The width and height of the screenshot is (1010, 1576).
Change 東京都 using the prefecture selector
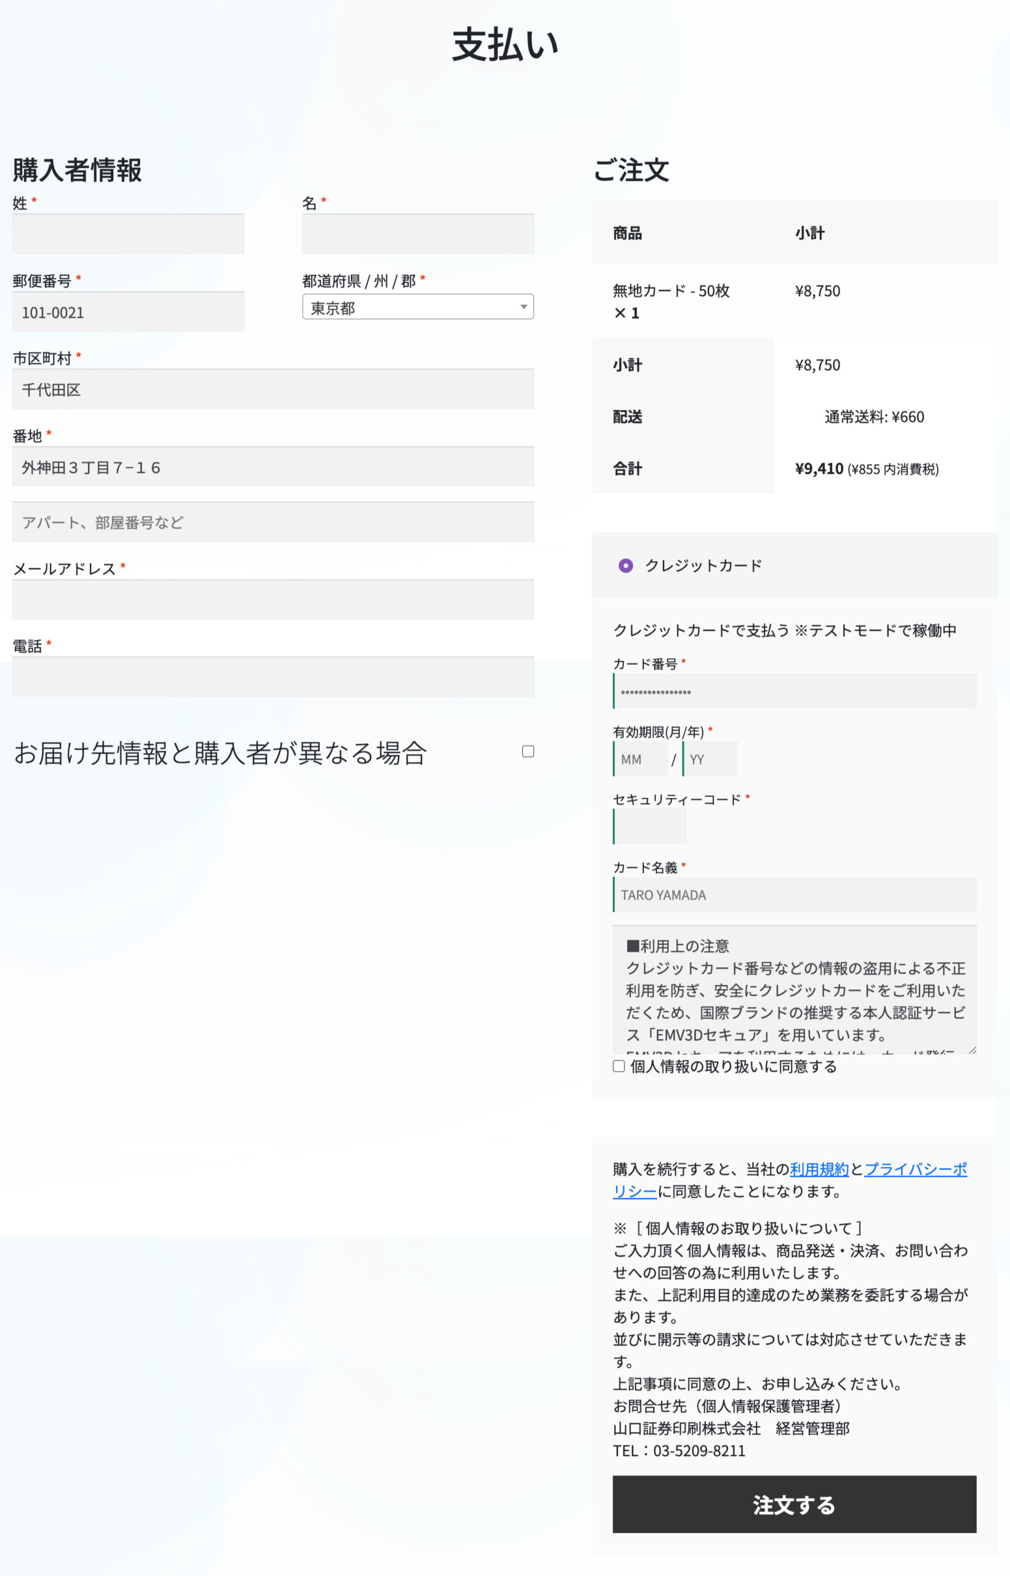click(x=418, y=307)
